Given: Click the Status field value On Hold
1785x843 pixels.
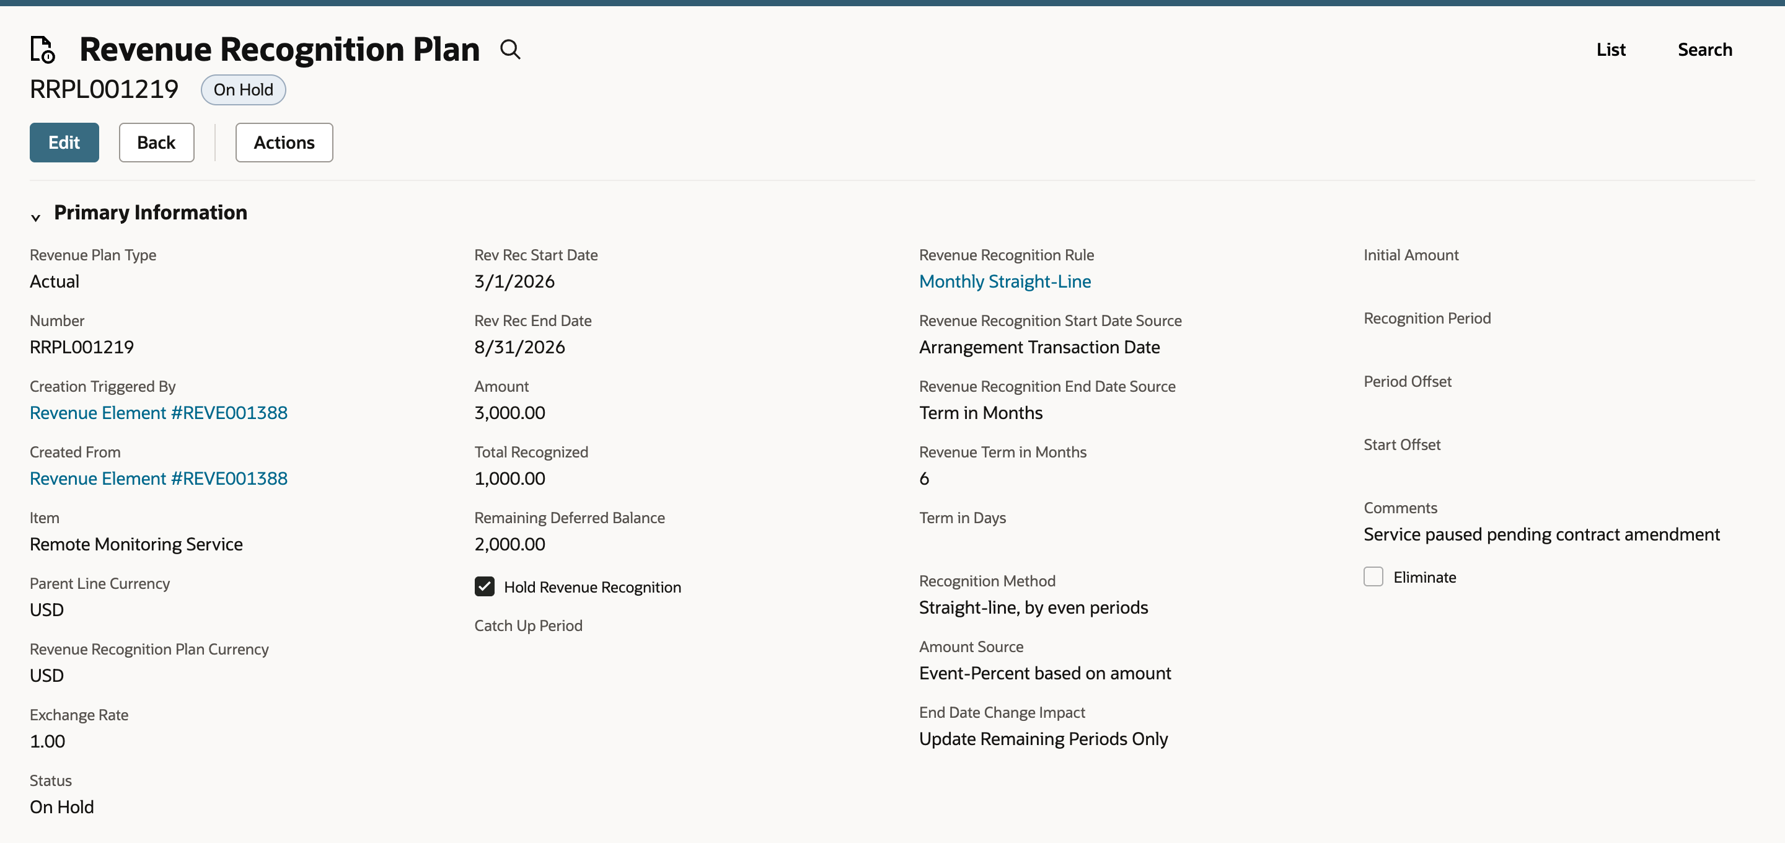Looking at the screenshot, I should [62, 808].
